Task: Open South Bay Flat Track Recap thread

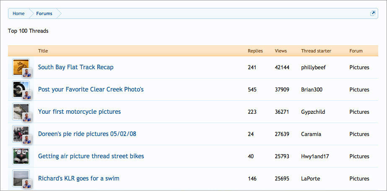Action: pos(75,67)
